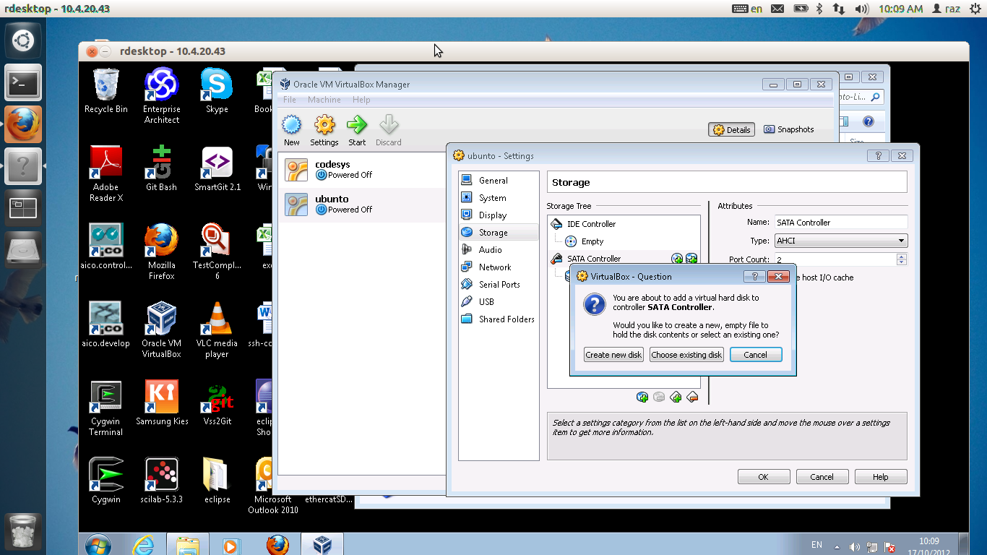Open Samsung Kies desktop shortcut

(162, 403)
